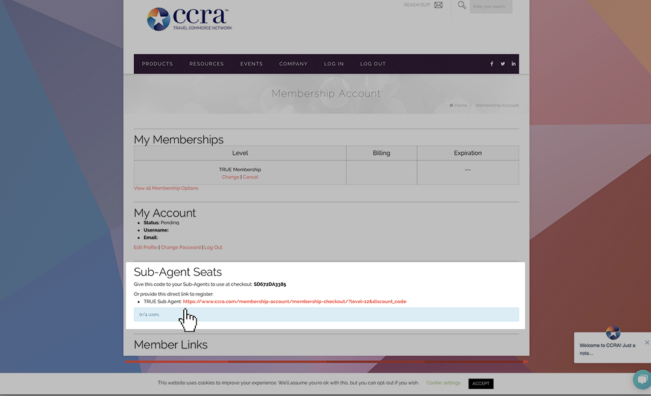This screenshot has width=651, height=396.
Task: Open the Events menu
Action: pyautogui.click(x=251, y=64)
